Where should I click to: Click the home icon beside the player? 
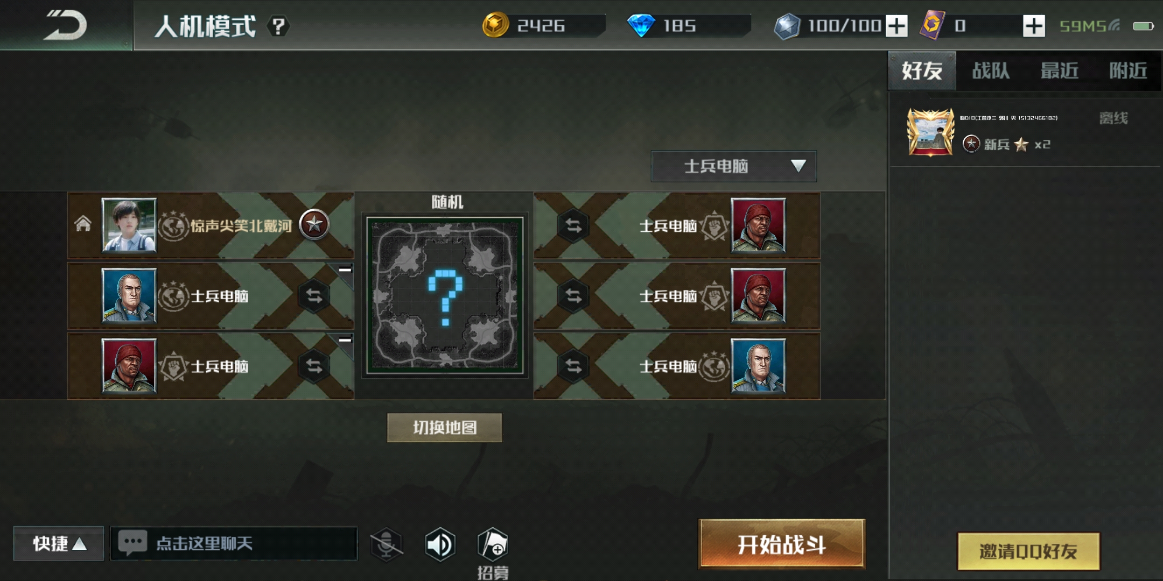pos(83,223)
